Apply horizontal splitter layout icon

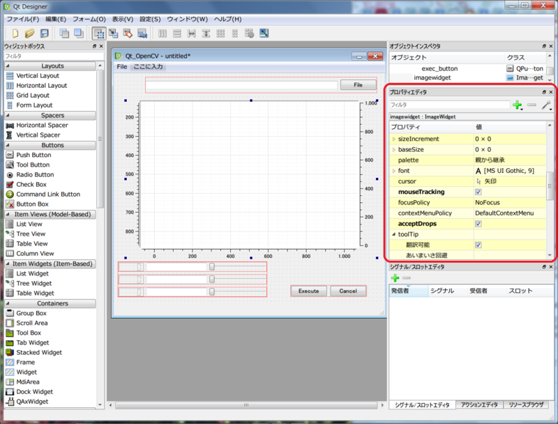pos(191,33)
